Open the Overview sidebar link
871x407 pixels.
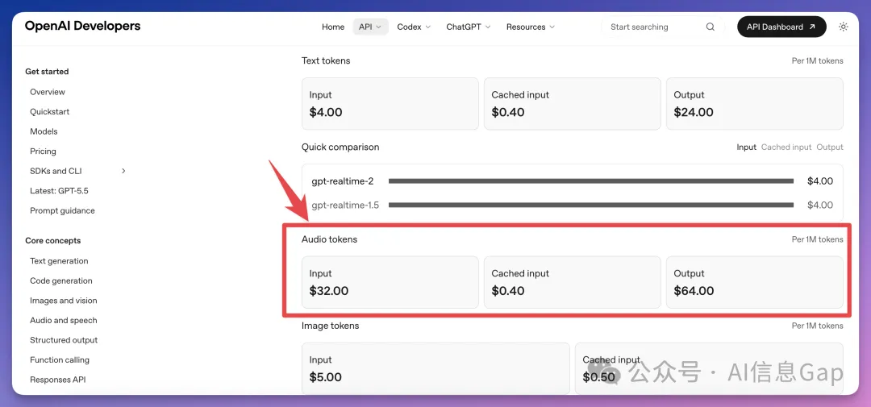pos(48,92)
